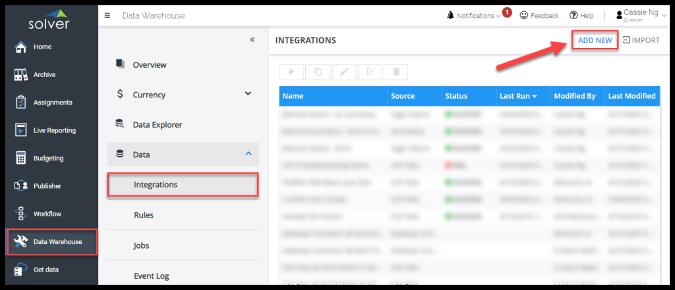Click the delete trash toolbar icon
This screenshot has width=675, height=290.
pos(396,72)
